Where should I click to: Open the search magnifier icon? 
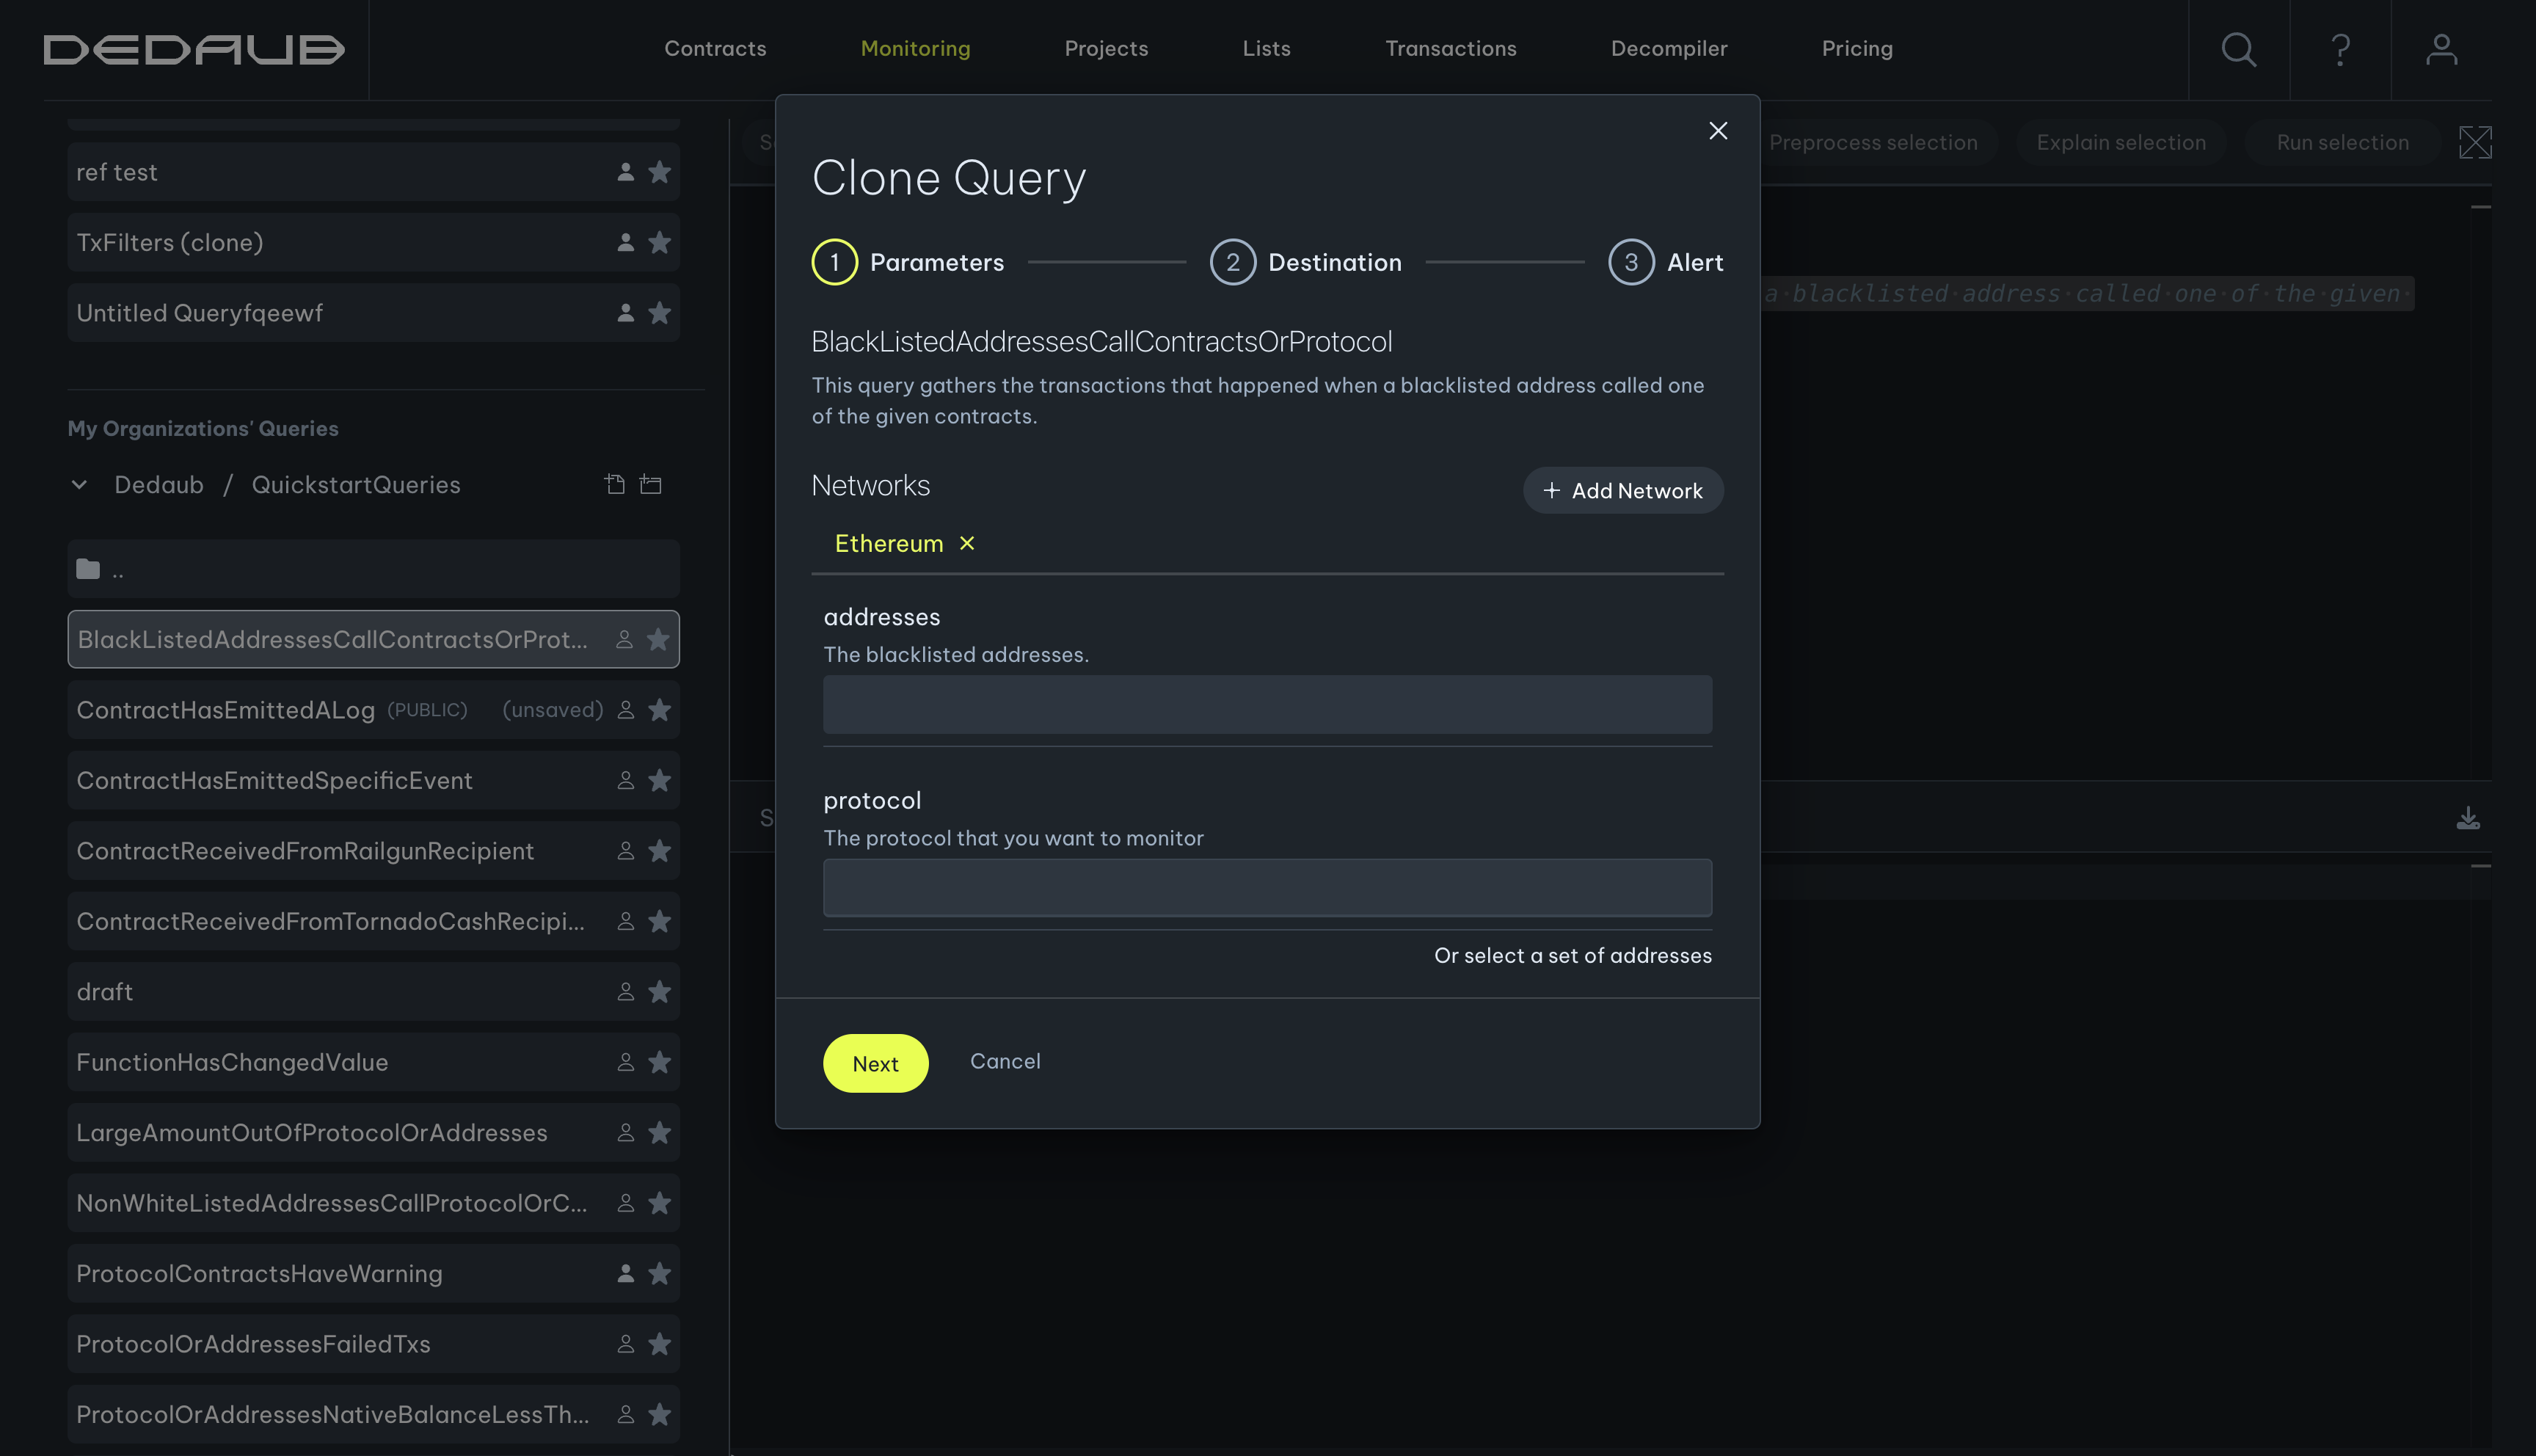(x=2238, y=49)
